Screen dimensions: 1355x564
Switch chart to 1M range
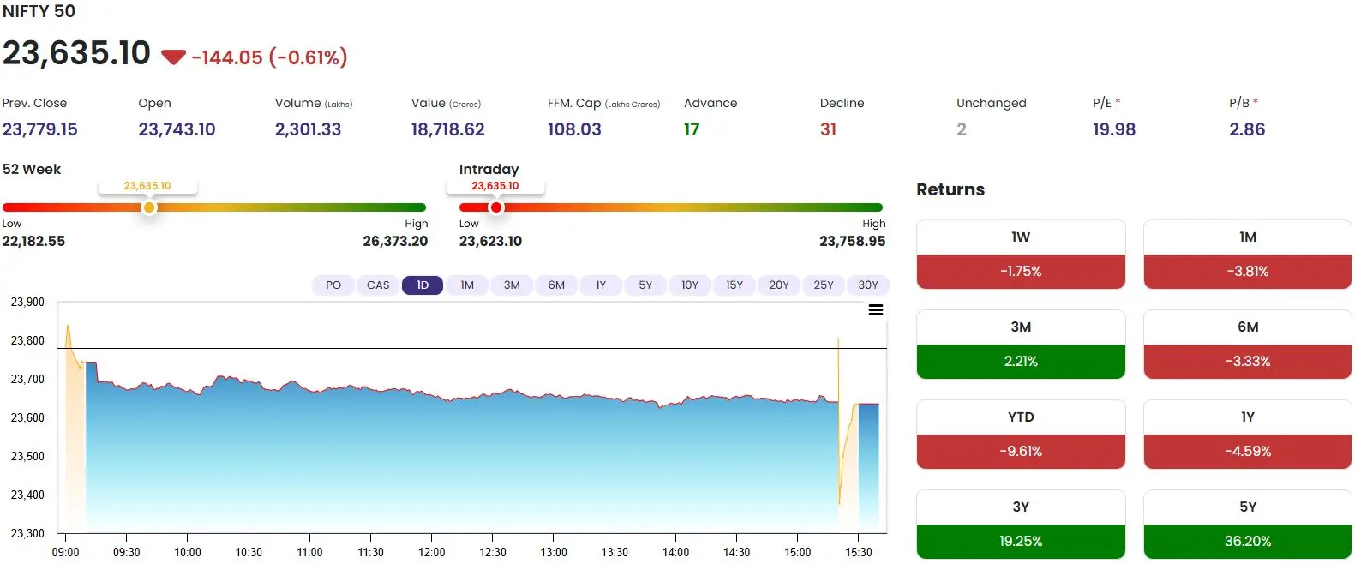[467, 285]
